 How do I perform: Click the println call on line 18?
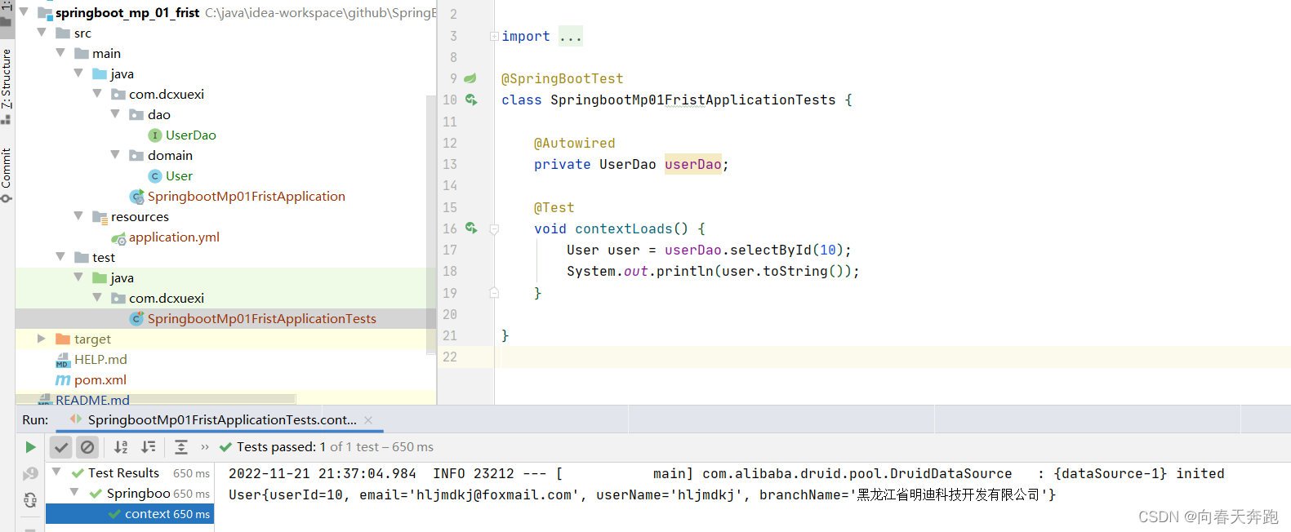(x=684, y=271)
